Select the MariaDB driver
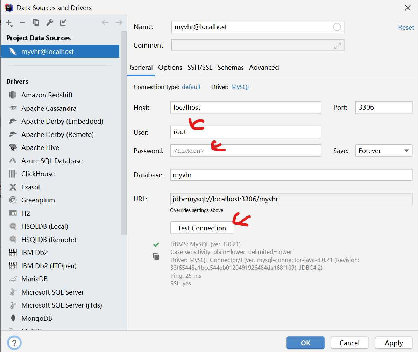 coord(34,279)
